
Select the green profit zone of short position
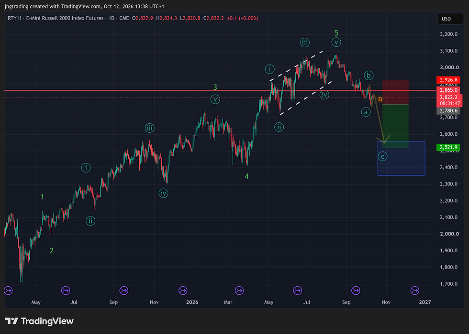(x=395, y=126)
